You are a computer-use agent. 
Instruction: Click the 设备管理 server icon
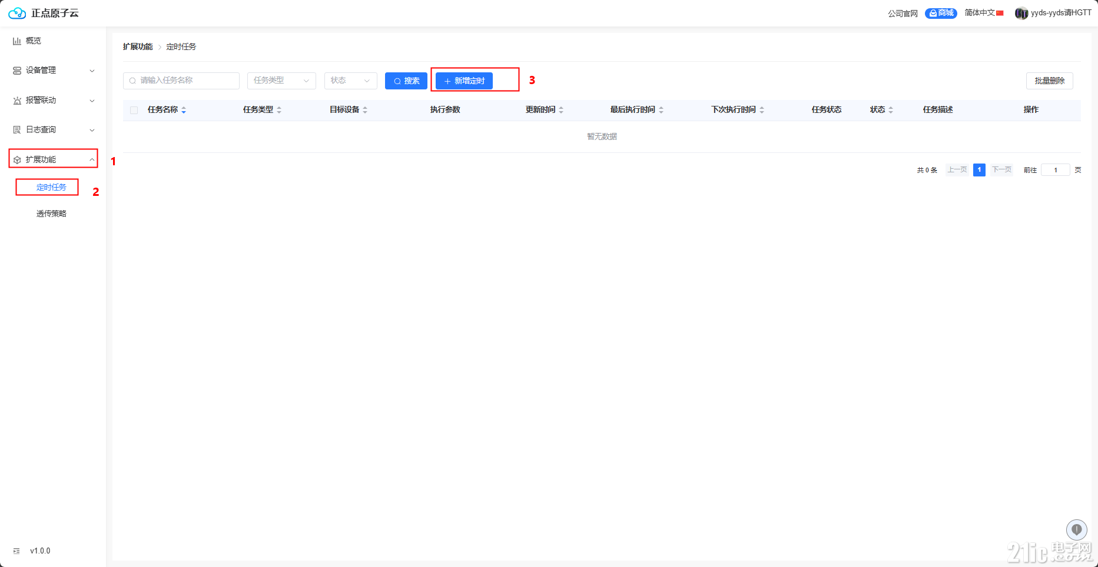17,71
